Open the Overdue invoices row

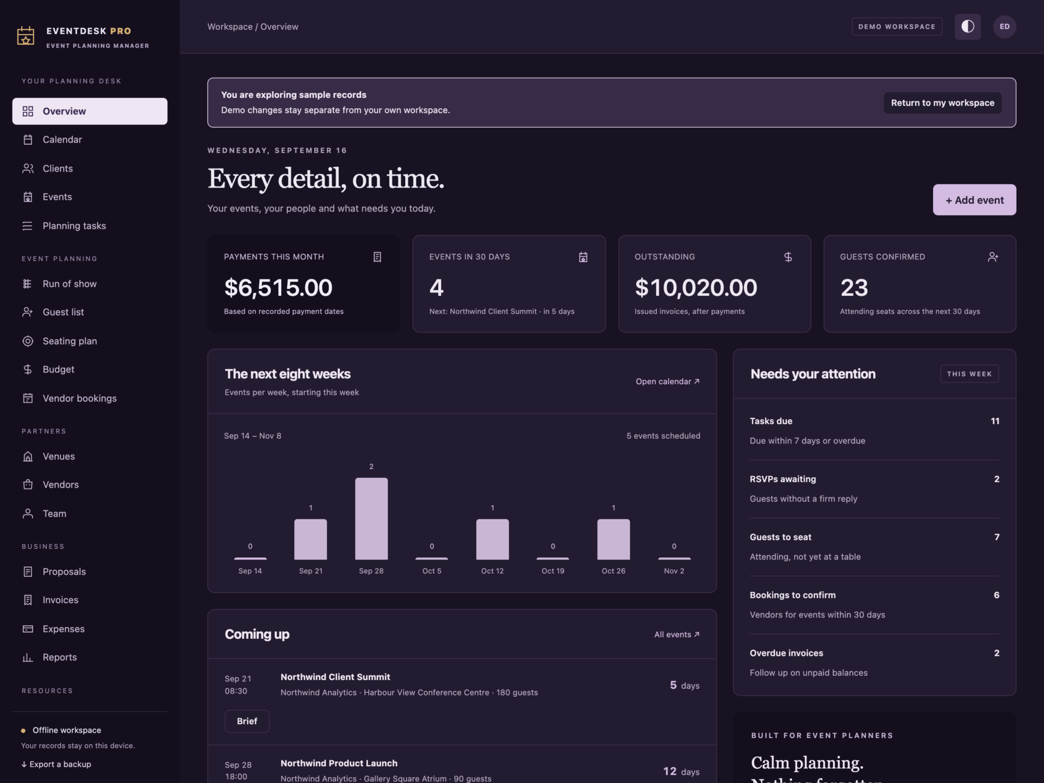tap(874, 663)
